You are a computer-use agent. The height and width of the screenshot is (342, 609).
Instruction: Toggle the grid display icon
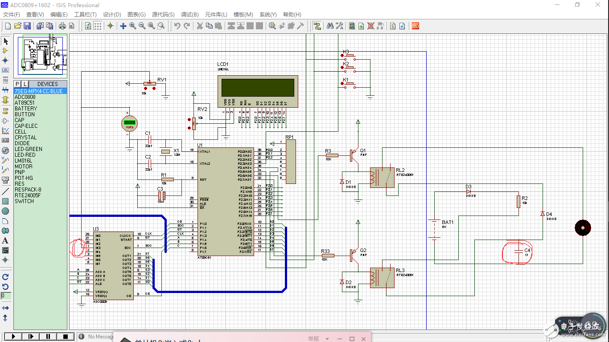(98, 26)
